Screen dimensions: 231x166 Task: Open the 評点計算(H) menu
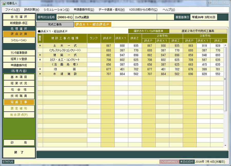[x=32, y=10]
